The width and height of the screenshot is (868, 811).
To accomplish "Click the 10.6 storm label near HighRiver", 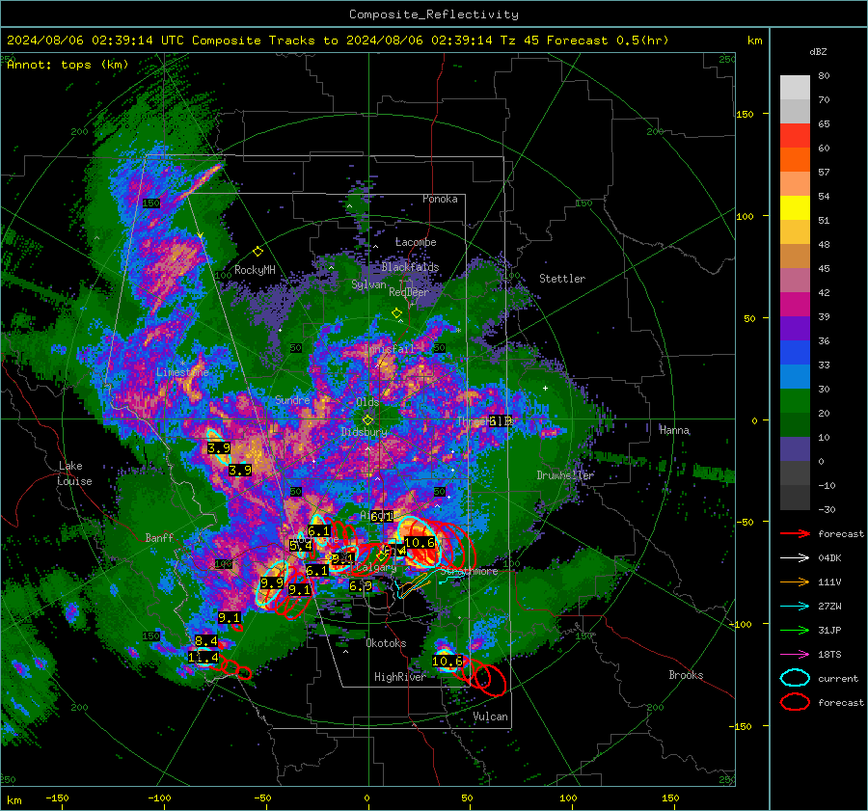I will tap(448, 661).
